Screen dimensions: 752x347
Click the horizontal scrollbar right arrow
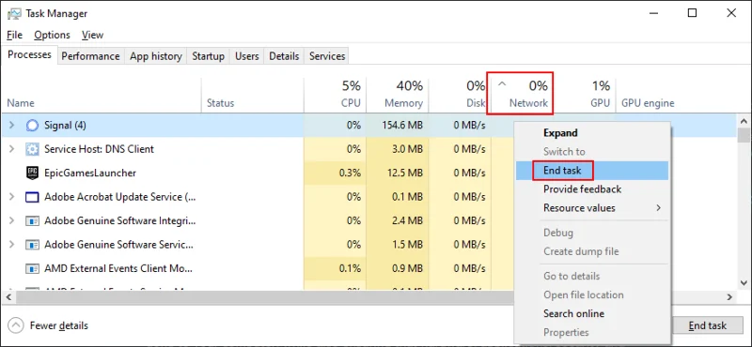[730, 297]
